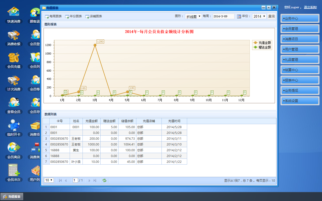Go to next page of data list
The width and height of the screenshot is (322, 201).
pyautogui.click(x=89, y=180)
